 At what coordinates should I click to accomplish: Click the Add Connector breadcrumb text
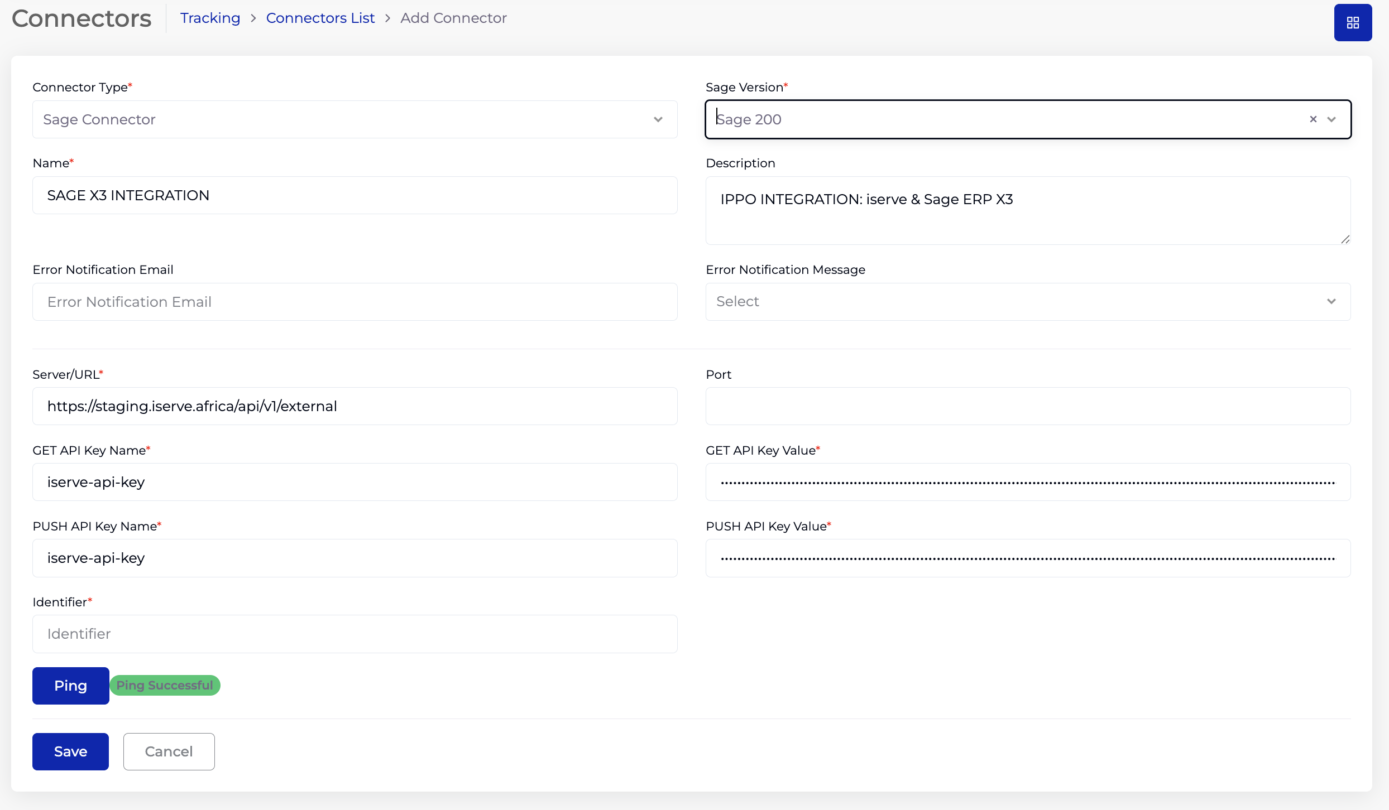(453, 18)
